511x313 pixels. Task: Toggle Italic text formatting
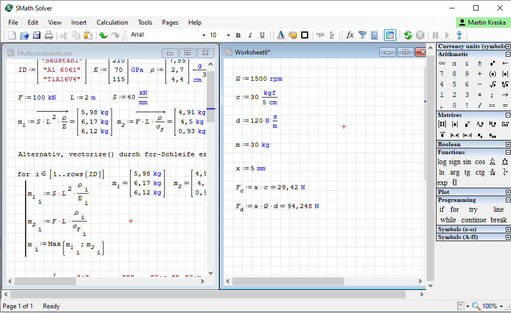point(250,35)
